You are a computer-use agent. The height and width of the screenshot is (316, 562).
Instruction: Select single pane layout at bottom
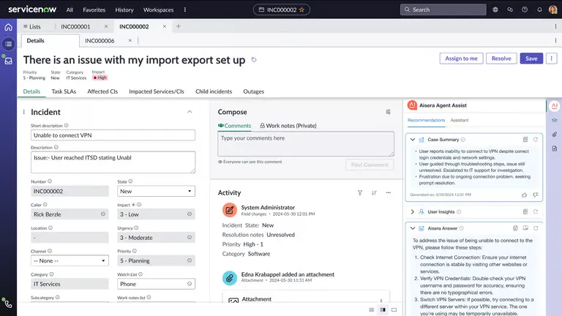tap(394, 309)
